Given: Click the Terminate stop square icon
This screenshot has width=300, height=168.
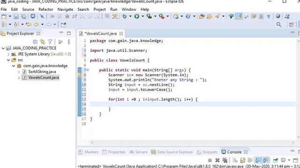Looking at the screenshot, I should click(67, 17).
